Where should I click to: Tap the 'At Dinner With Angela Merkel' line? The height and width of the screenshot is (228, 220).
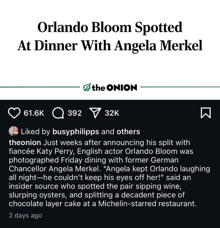110,46
